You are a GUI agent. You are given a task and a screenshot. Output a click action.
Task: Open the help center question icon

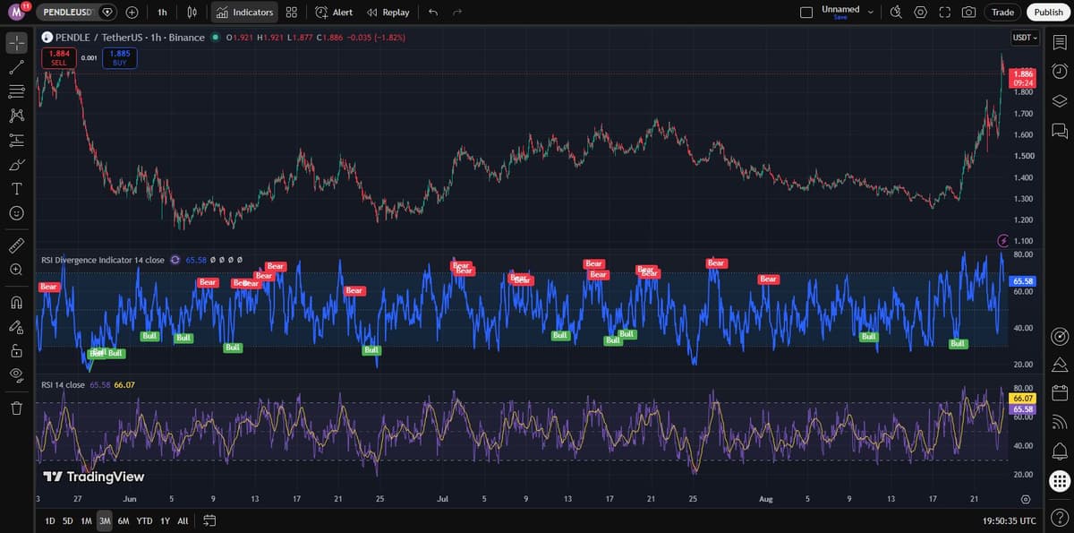click(x=1059, y=516)
